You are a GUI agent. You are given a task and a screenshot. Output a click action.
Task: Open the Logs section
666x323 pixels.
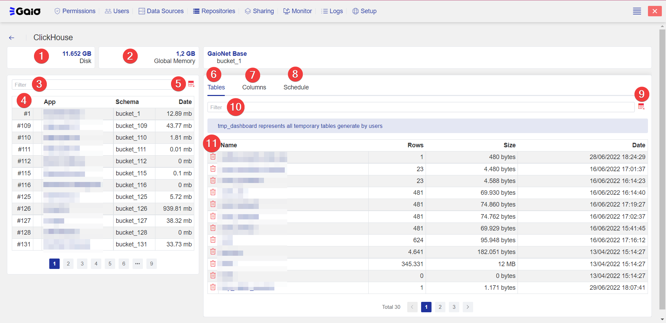point(332,11)
